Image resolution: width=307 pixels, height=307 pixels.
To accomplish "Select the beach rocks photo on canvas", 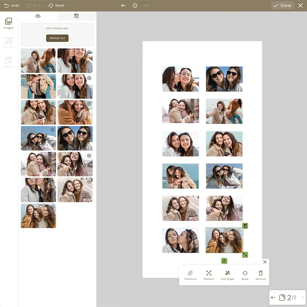I will coord(224,111).
